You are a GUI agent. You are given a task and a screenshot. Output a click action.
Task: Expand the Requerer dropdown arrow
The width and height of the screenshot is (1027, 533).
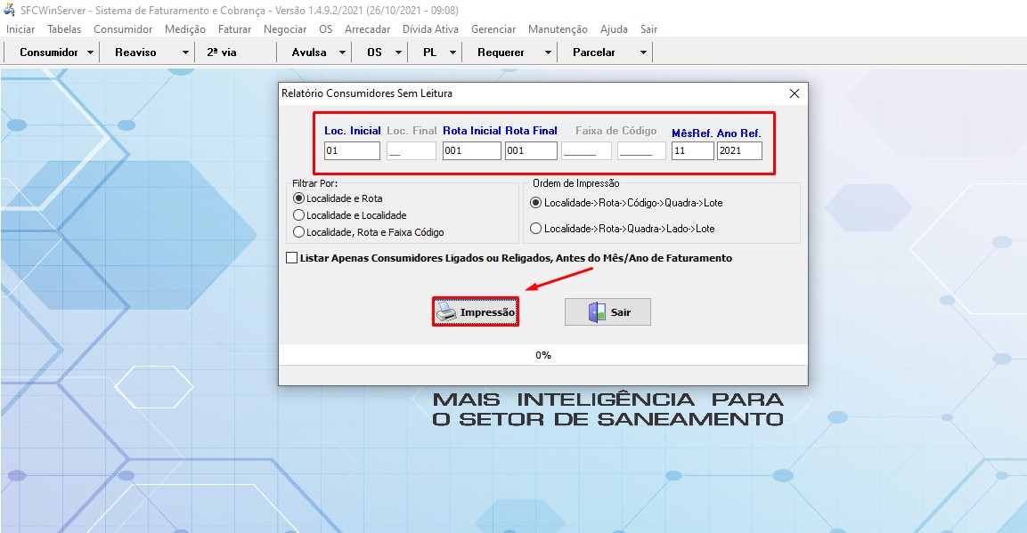pyautogui.click(x=546, y=52)
